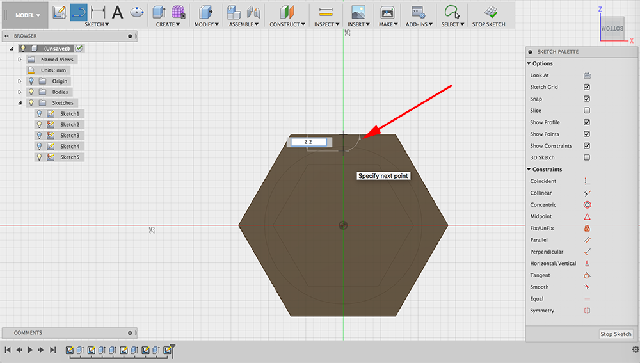Expand the Named Views folder
The height and width of the screenshot is (363, 640).
point(20,59)
